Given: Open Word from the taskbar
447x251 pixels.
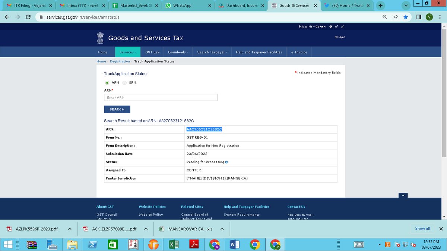Looking at the screenshot, I should (235, 244).
